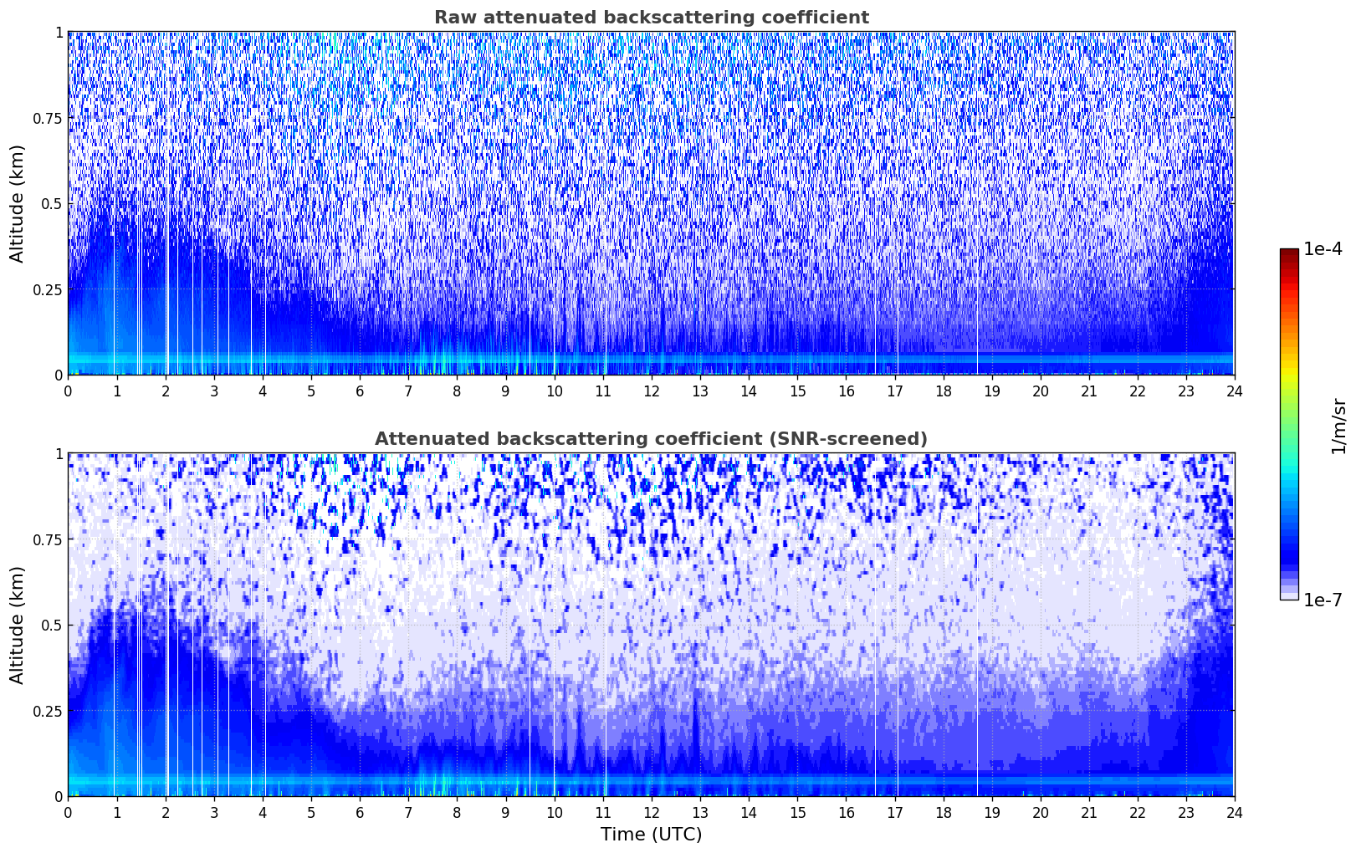
Task: Click the top plot 'Altitude (km)' axis label
Action: pyautogui.click(x=18, y=203)
